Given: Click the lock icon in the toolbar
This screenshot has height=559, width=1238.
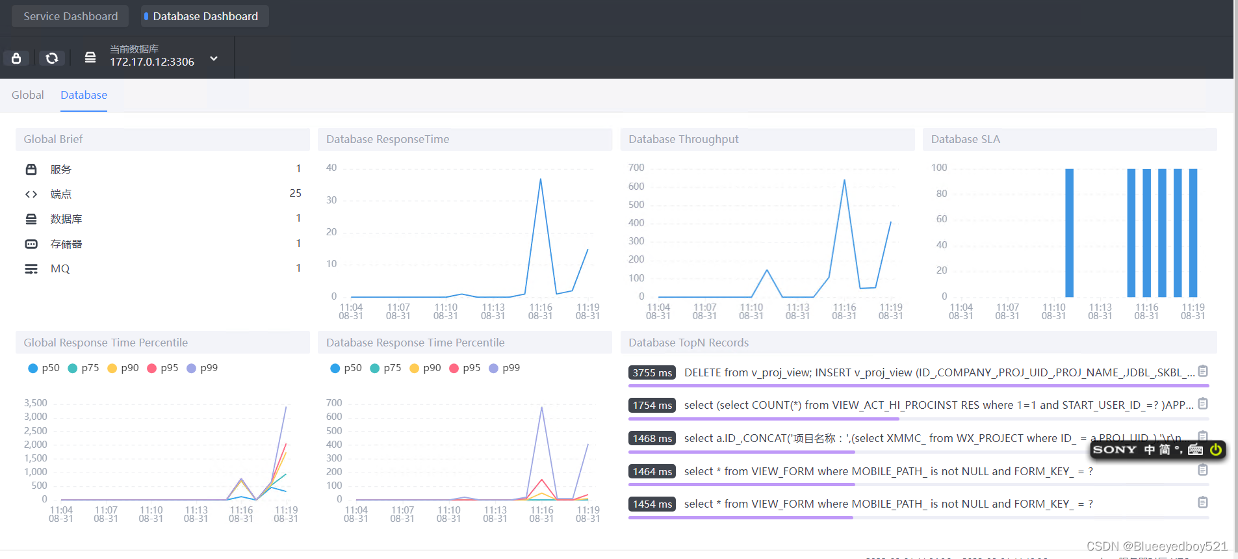Looking at the screenshot, I should (16, 58).
